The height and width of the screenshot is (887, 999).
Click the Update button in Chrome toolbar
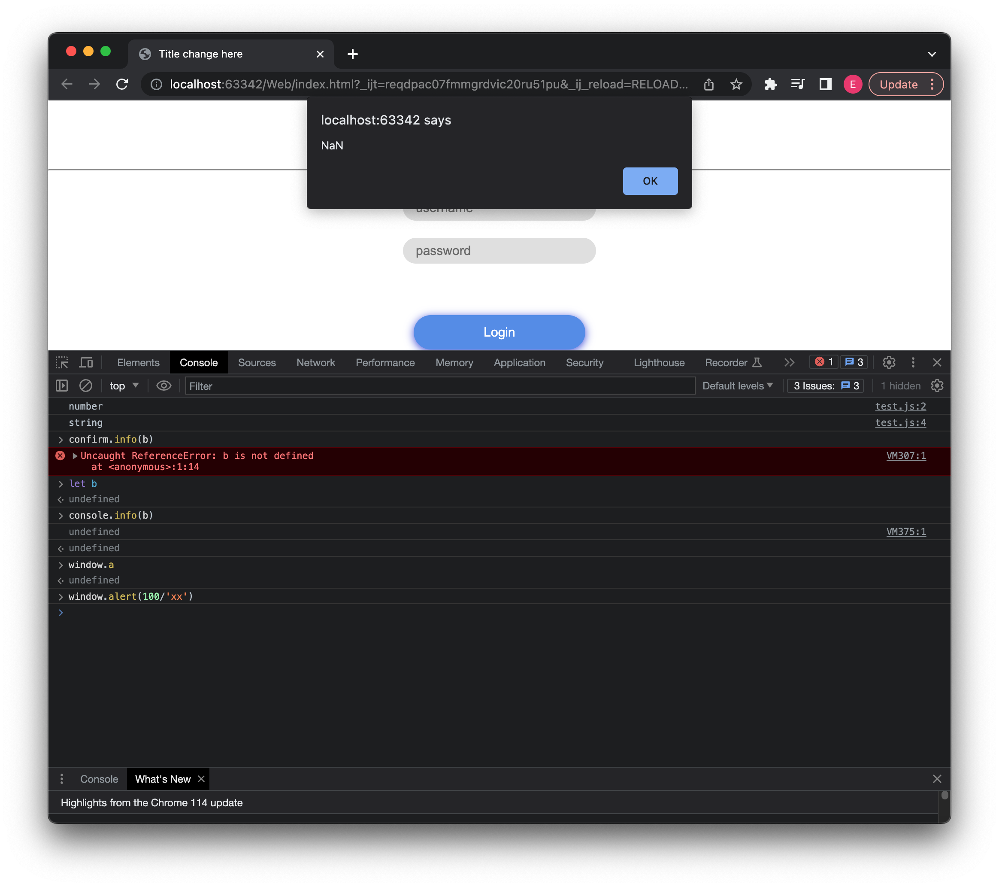[898, 84]
